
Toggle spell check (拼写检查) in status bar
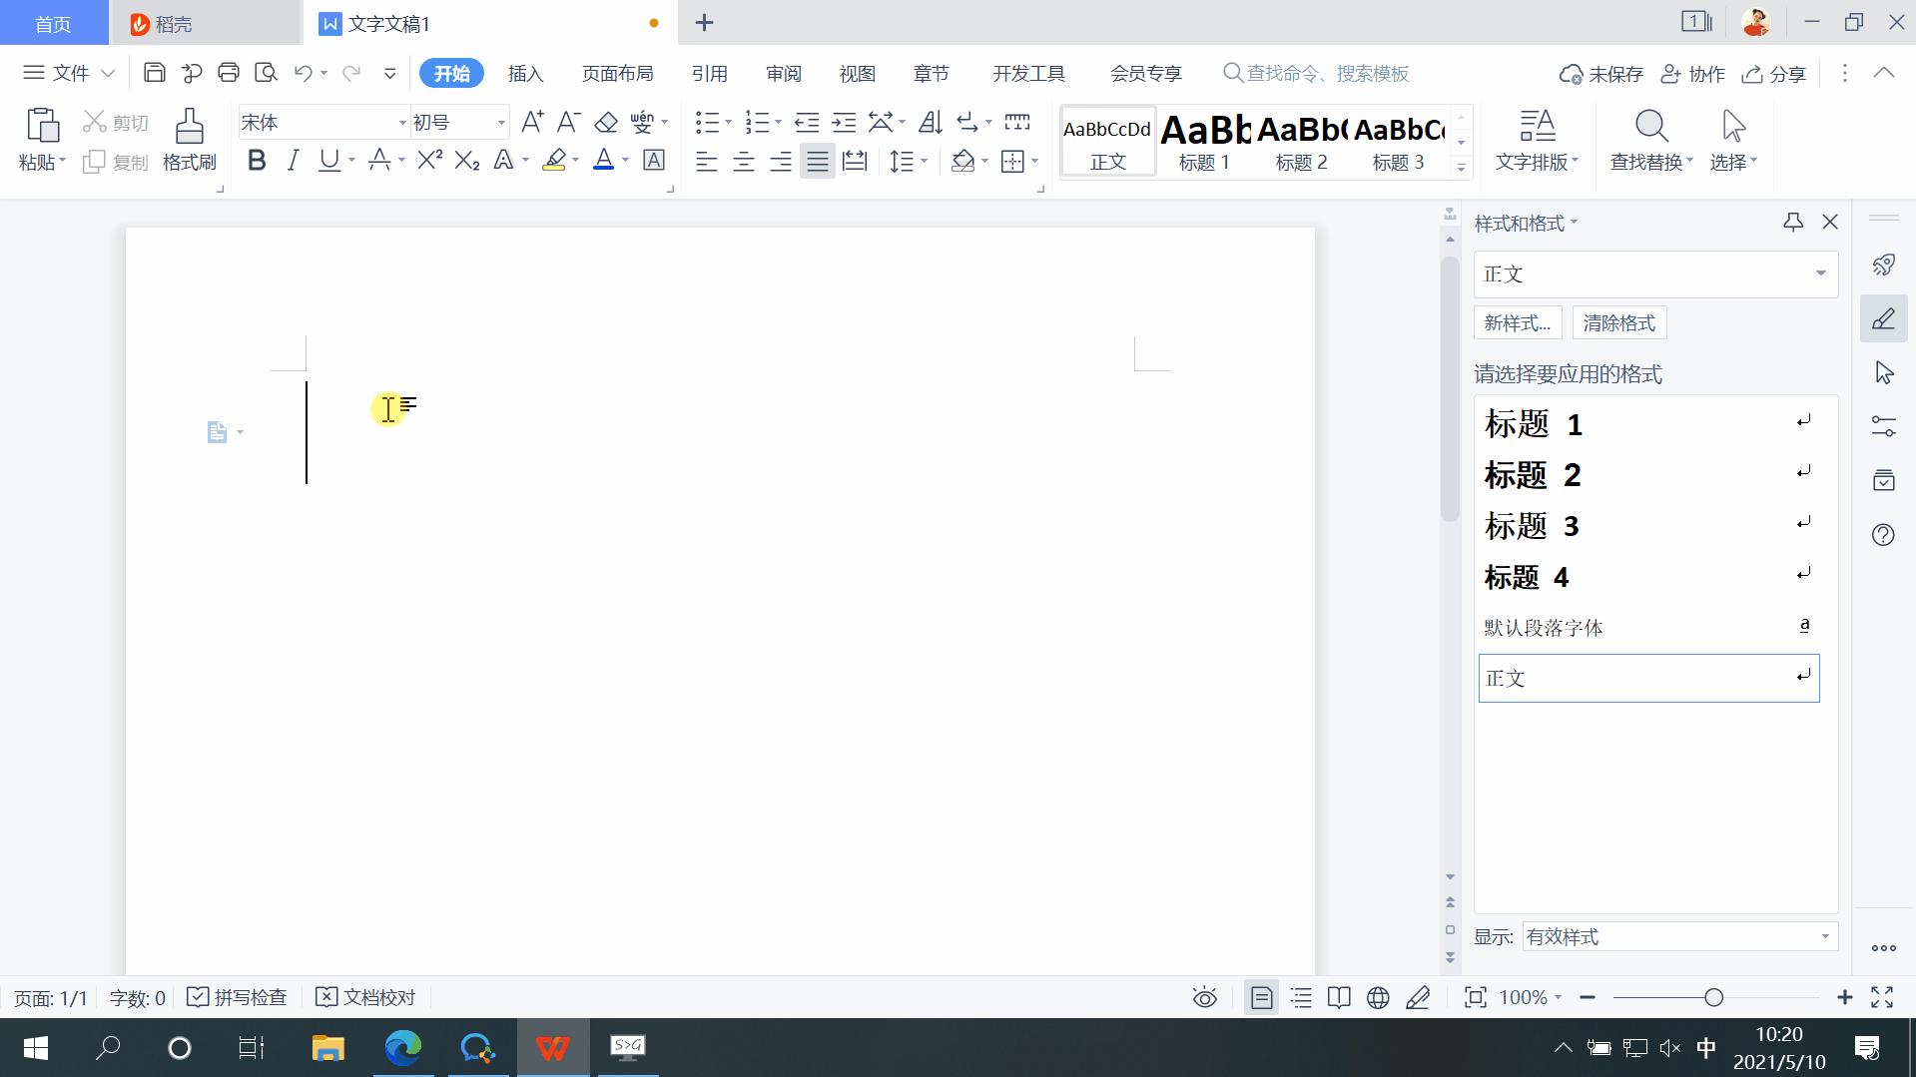[x=238, y=997]
